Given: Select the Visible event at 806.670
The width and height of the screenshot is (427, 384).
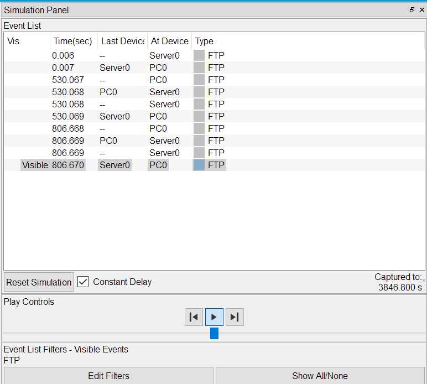Looking at the screenshot, I should (214, 165).
